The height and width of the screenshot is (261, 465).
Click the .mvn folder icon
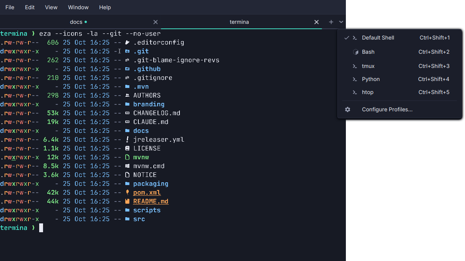click(x=128, y=86)
